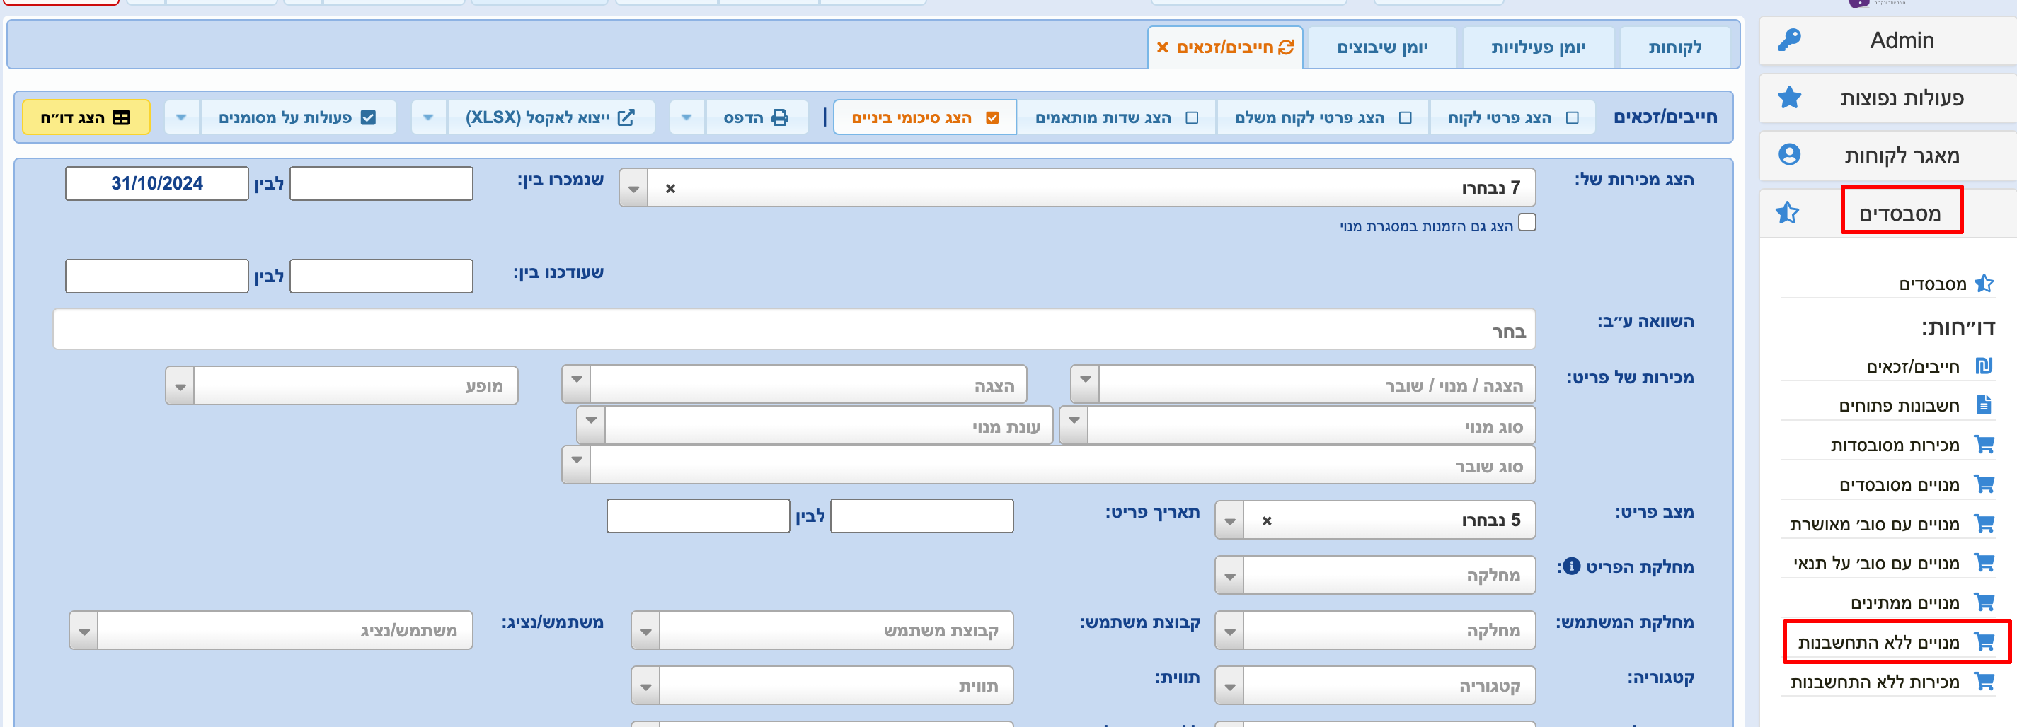
Task: Click the פעולות על מסומנים button
Action: click(297, 117)
